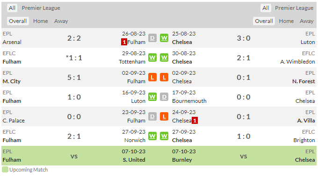Switch the right panel to Home matches
The width and height of the screenshot is (318, 179).
(x=286, y=21)
